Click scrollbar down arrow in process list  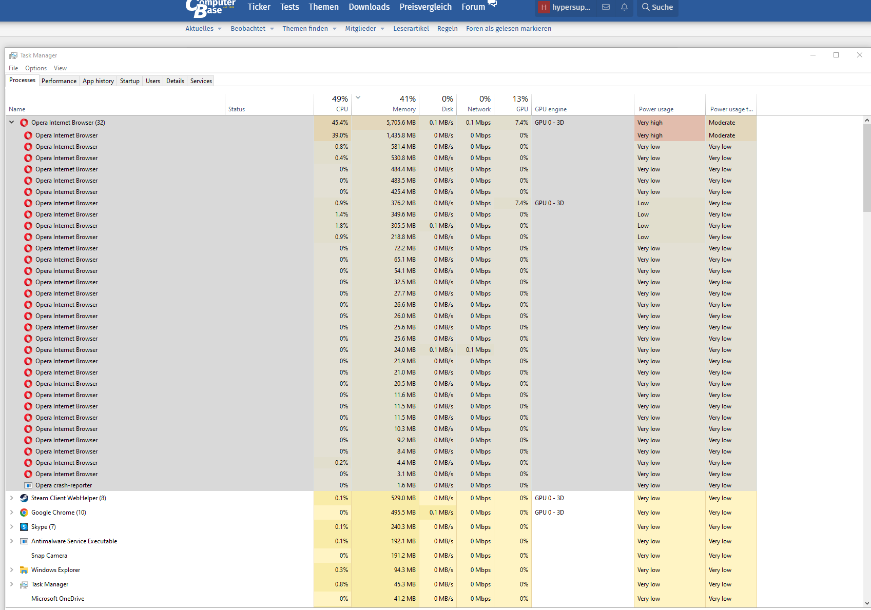point(867,604)
